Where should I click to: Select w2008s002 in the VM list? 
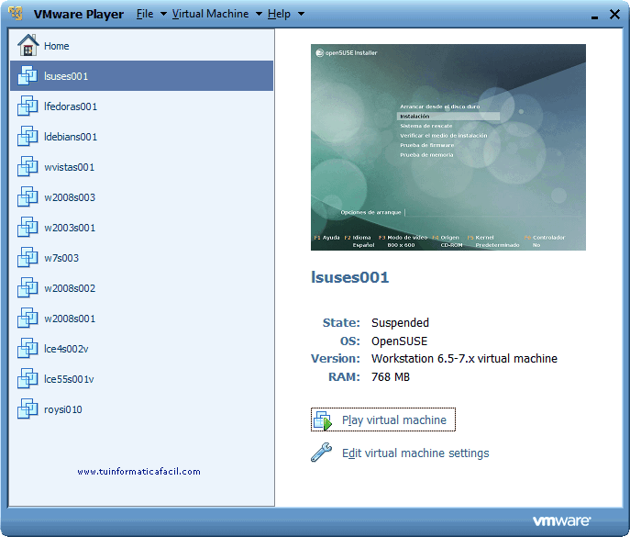tap(141, 287)
